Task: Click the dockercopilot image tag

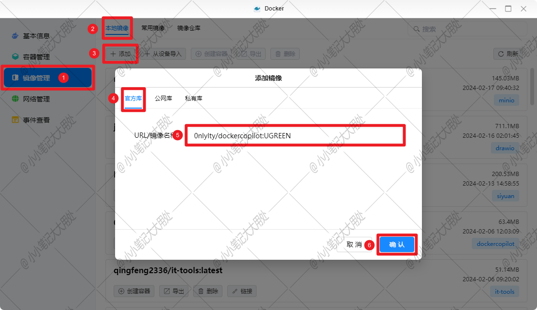Action: (x=495, y=244)
